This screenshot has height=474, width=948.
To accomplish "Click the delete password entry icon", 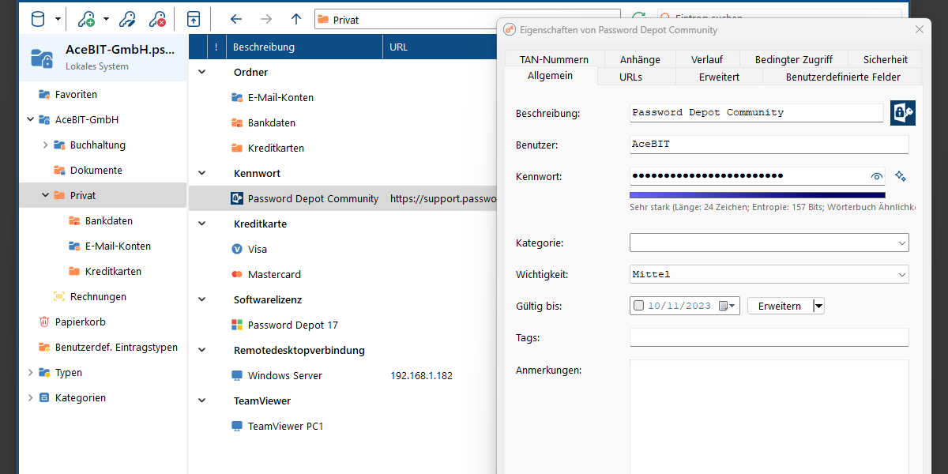I will tap(157, 18).
